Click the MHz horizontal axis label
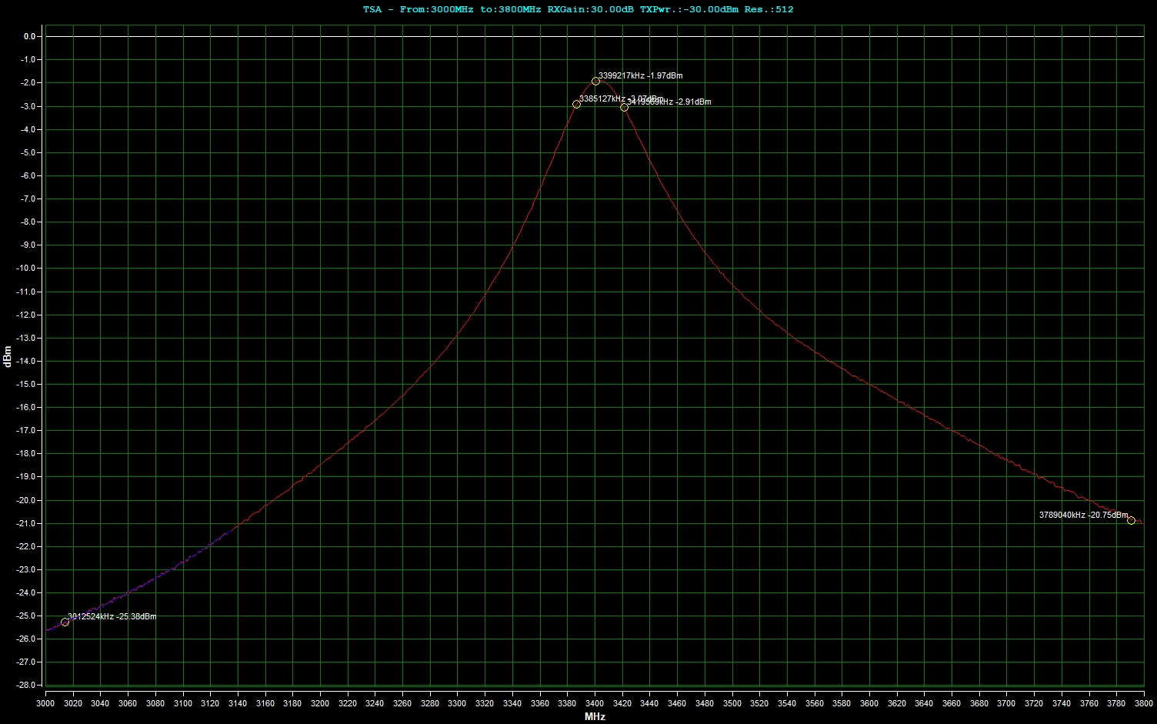The width and height of the screenshot is (1157, 724). [x=594, y=717]
